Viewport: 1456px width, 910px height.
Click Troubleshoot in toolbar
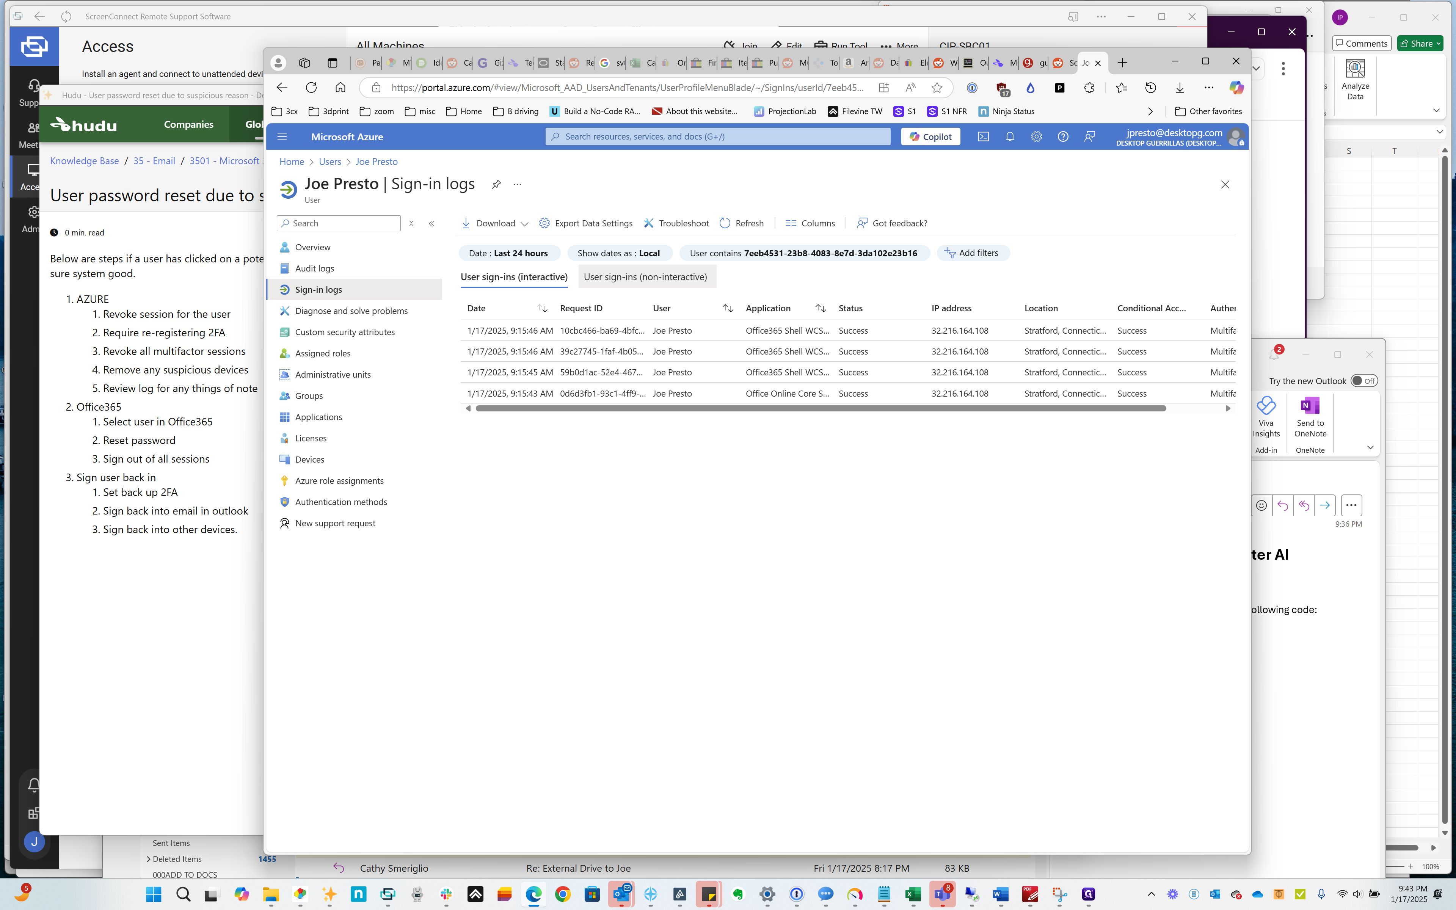(676, 223)
